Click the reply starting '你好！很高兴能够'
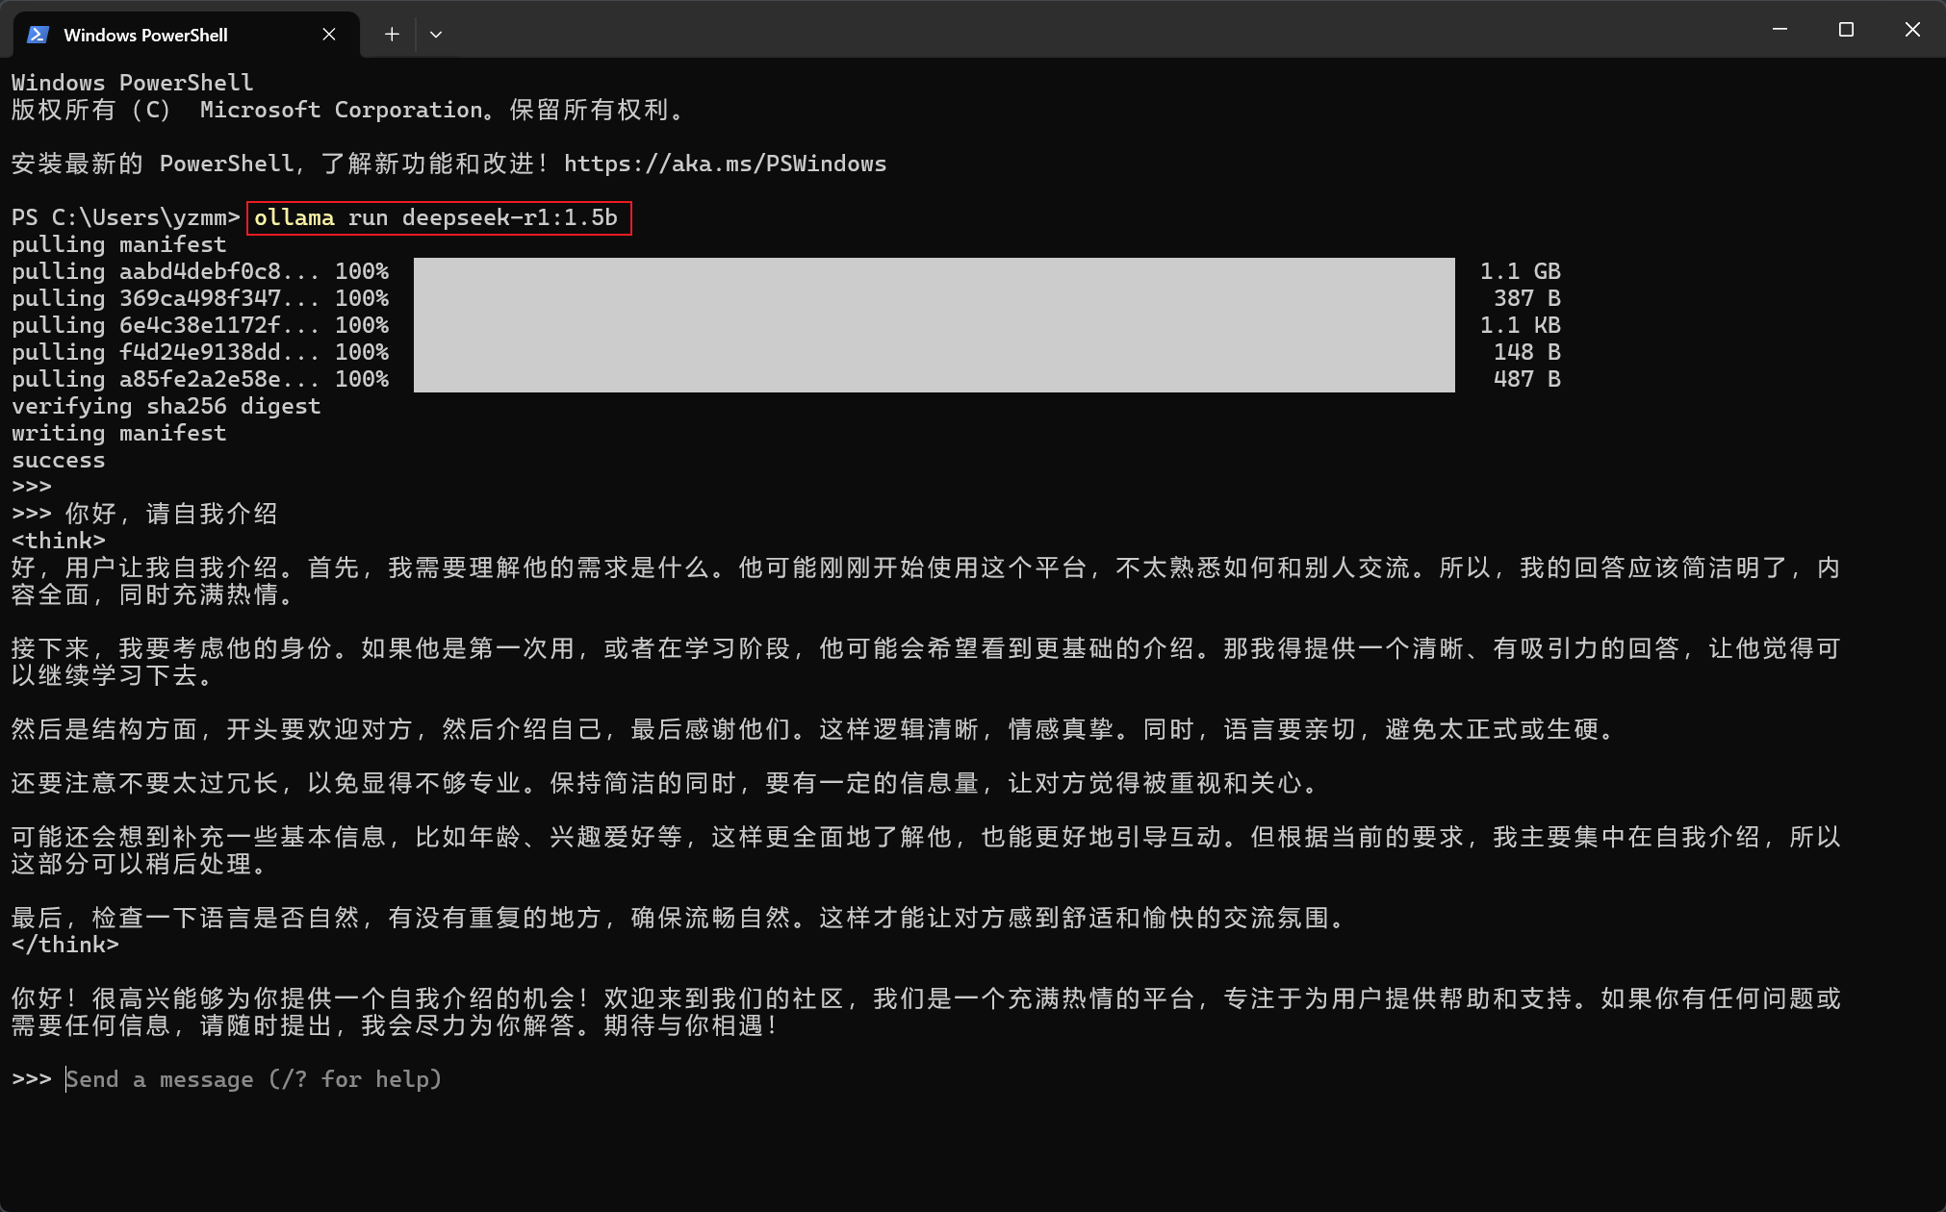1946x1212 pixels. point(926,1012)
